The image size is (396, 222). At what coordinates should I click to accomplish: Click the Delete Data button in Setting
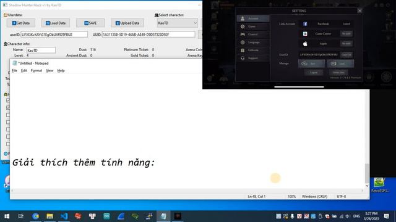pos(338,73)
